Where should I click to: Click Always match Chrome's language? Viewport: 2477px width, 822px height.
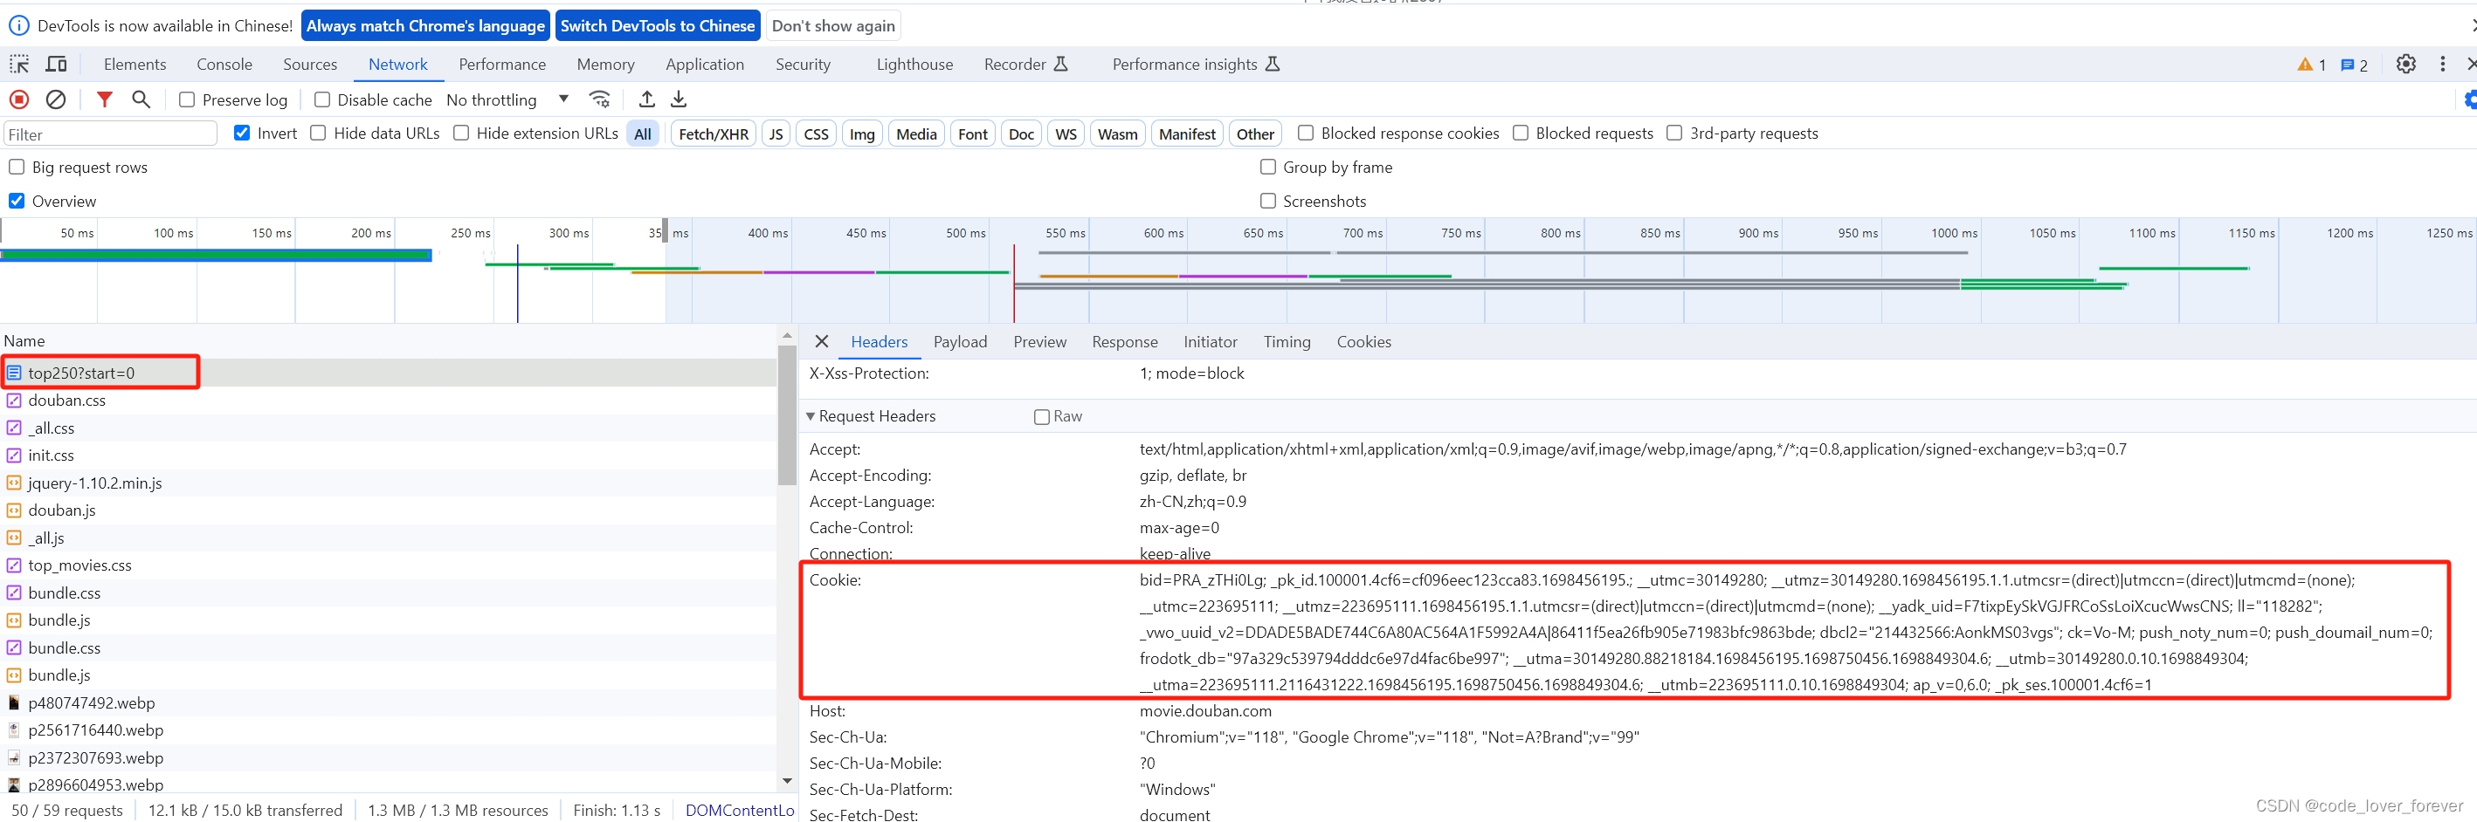[x=425, y=26]
